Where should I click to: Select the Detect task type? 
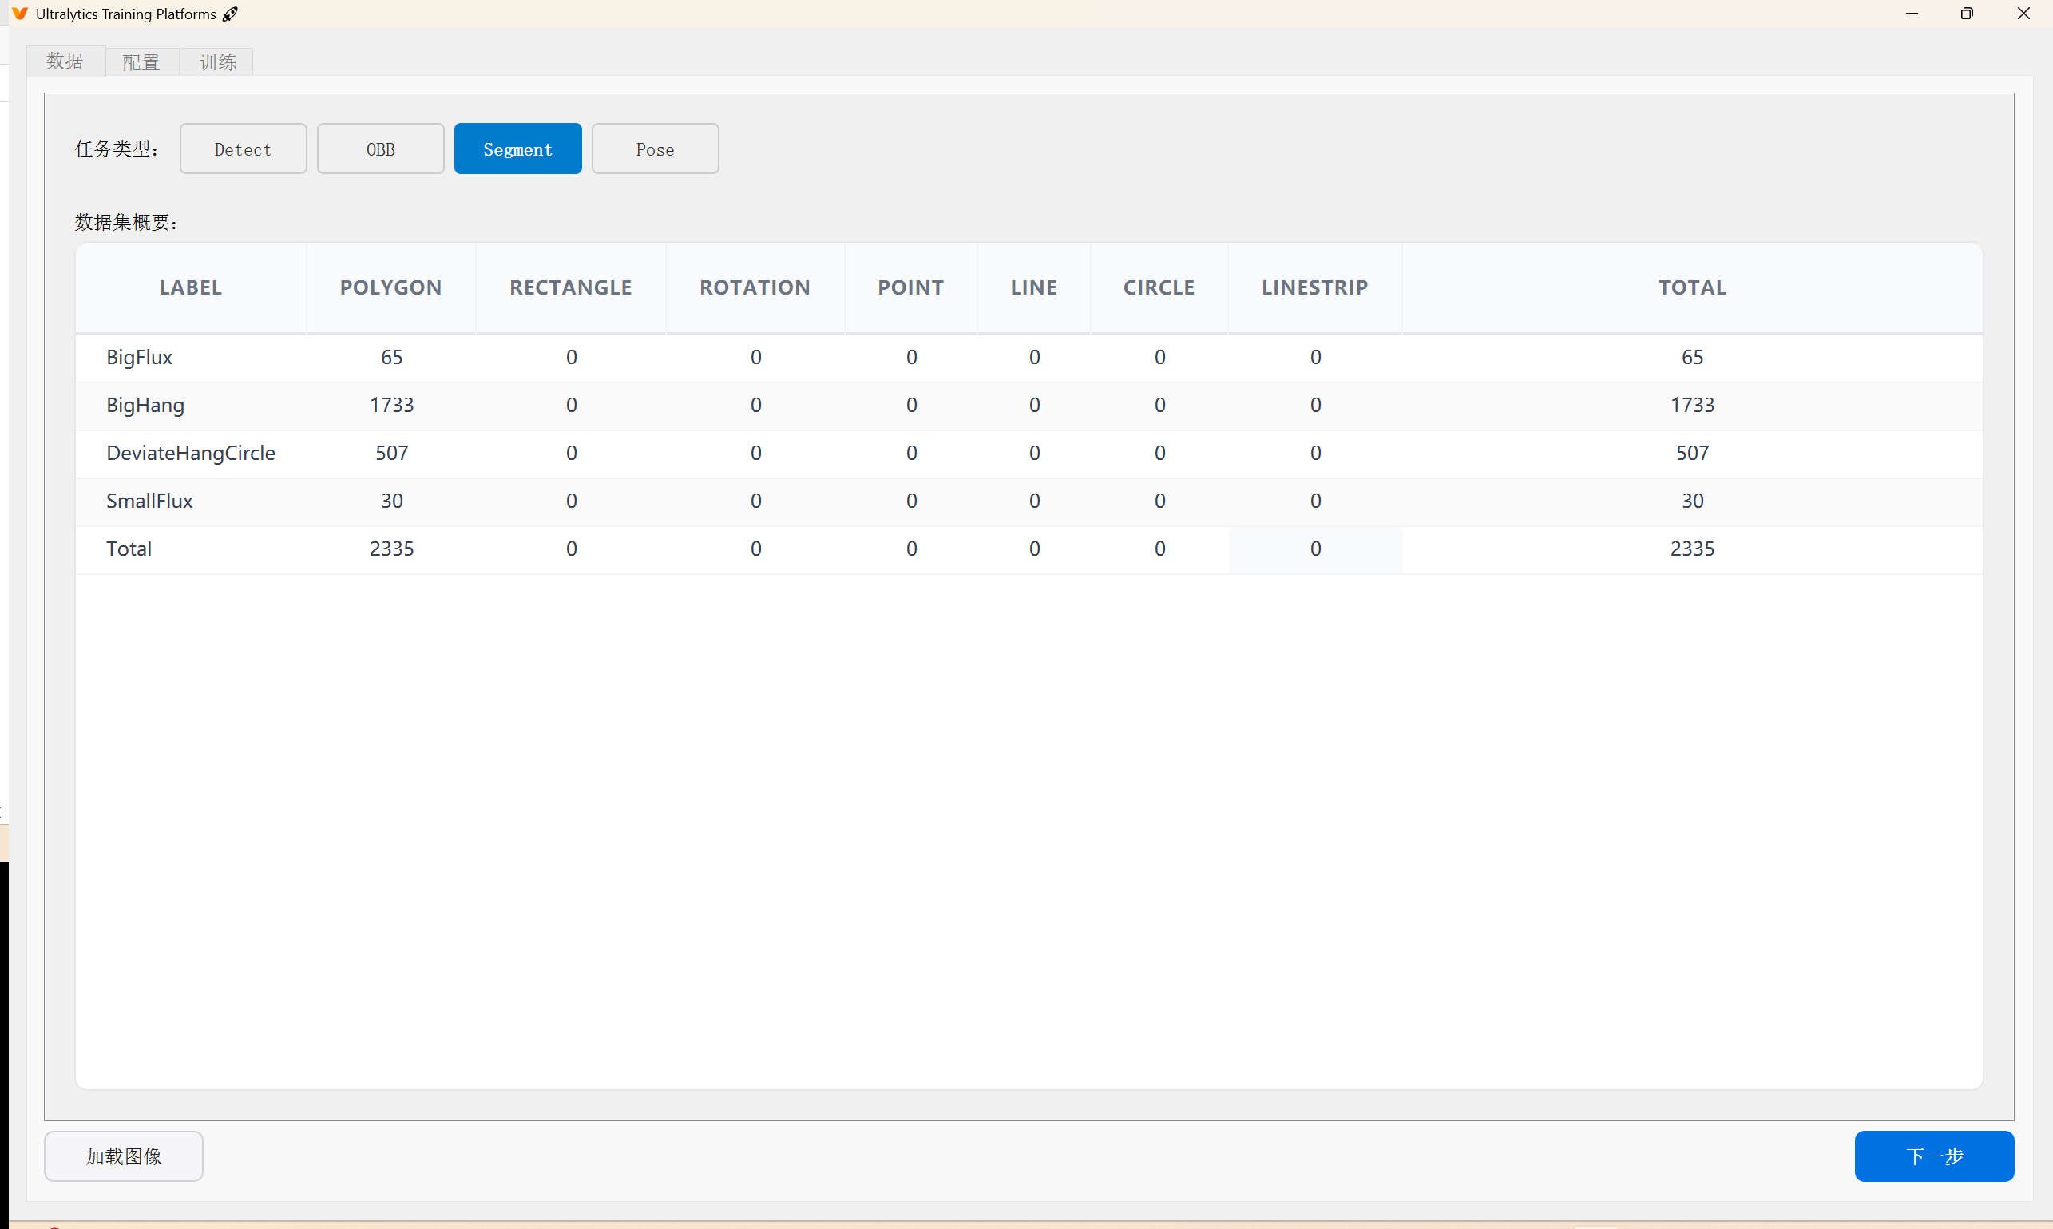[x=243, y=149]
